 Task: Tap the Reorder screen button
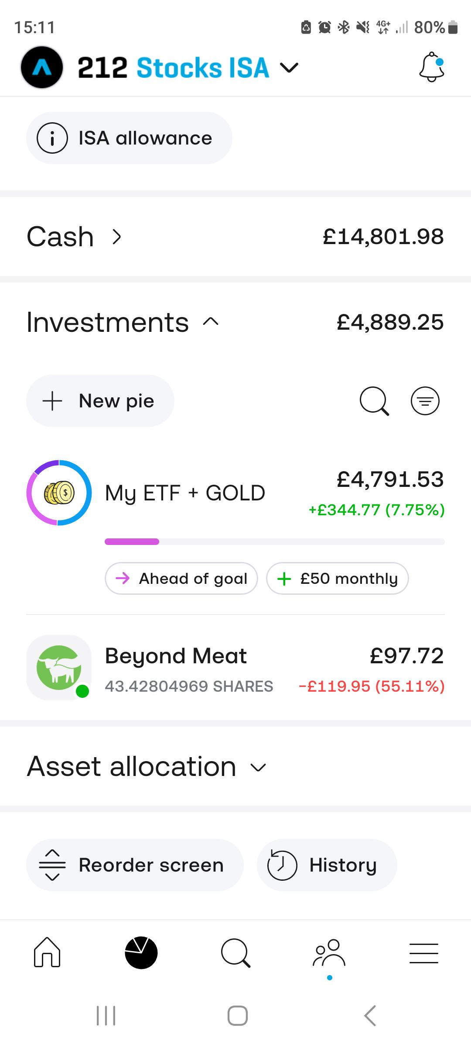coord(135,865)
